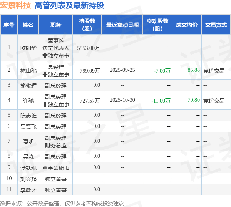Screen dimensions: 231x207
Task: Select the 姓名 column header
Action: pos(28,25)
